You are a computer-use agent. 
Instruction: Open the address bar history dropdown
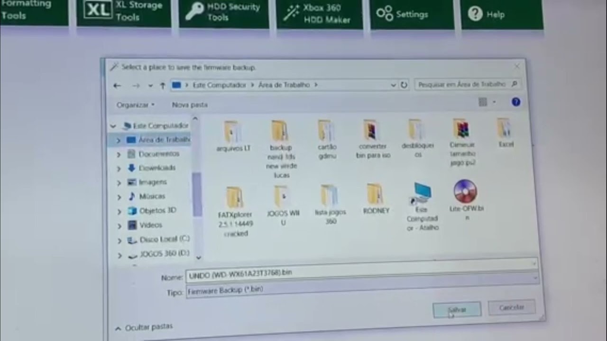[x=393, y=85]
